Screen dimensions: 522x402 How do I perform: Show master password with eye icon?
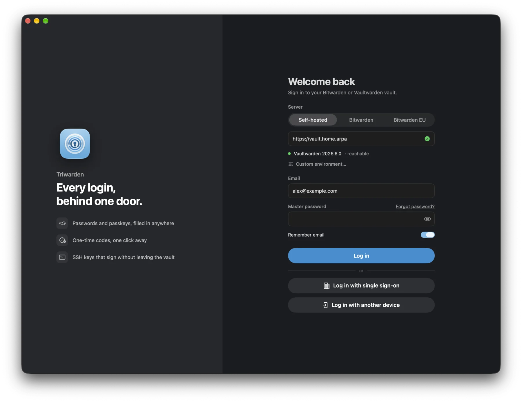[427, 219]
